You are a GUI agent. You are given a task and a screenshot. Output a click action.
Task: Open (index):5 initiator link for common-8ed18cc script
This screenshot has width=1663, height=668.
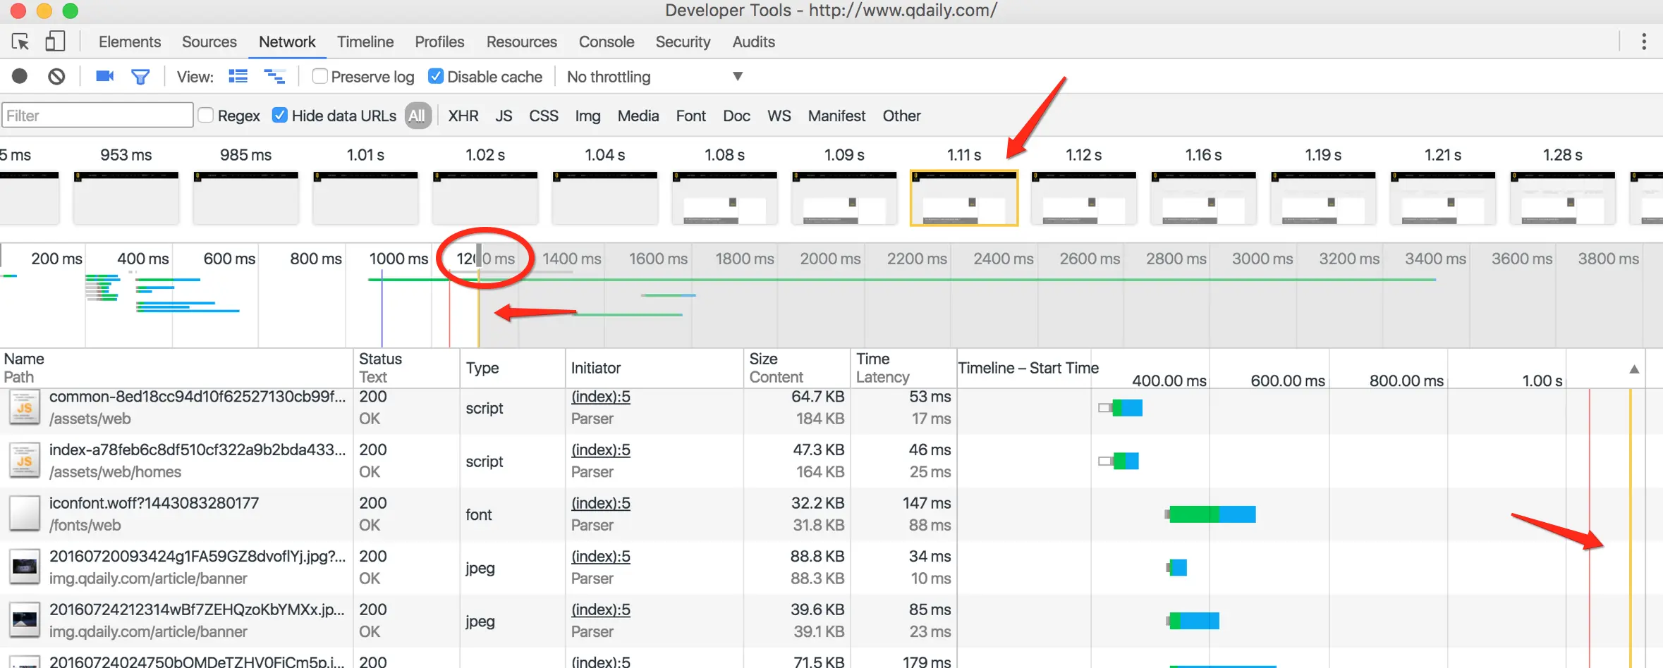(601, 397)
